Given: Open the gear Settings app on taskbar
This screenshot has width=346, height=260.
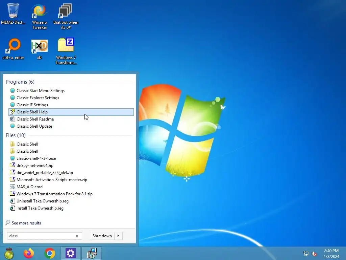Looking at the screenshot, I should tap(70, 253).
